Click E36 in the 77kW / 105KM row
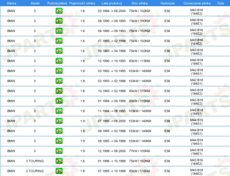The image size is (230, 176). click(167, 151)
